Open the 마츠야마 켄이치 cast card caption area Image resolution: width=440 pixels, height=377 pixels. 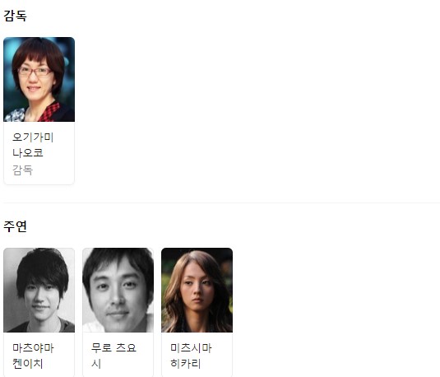(x=39, y=355)
